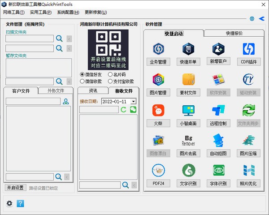269x215 pixels.
Task: Expand the 接收日期 date dropdown
Action: point(133,102)
